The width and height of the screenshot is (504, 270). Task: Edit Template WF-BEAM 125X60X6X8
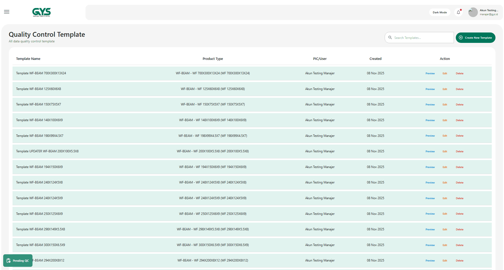(445, 89)
